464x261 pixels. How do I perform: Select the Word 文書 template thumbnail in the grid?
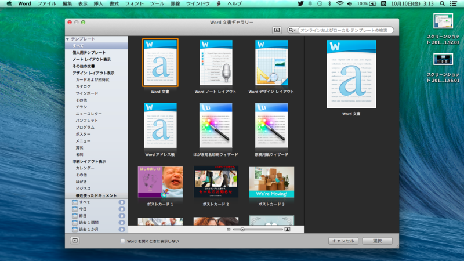160,63
